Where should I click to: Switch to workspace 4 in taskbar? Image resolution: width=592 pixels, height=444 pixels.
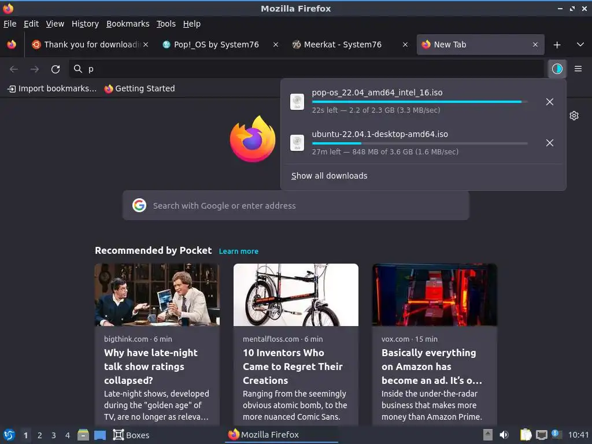point(68,435)
